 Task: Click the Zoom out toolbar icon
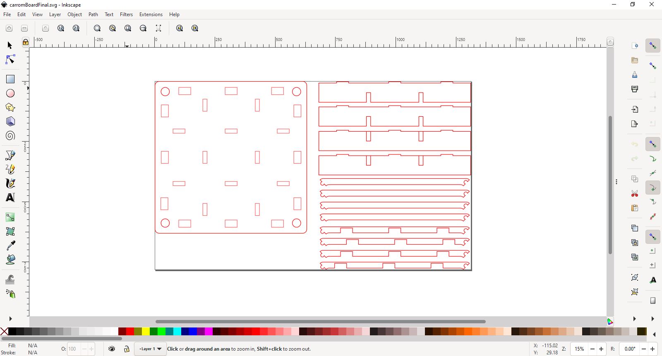(x=24, y=28)
